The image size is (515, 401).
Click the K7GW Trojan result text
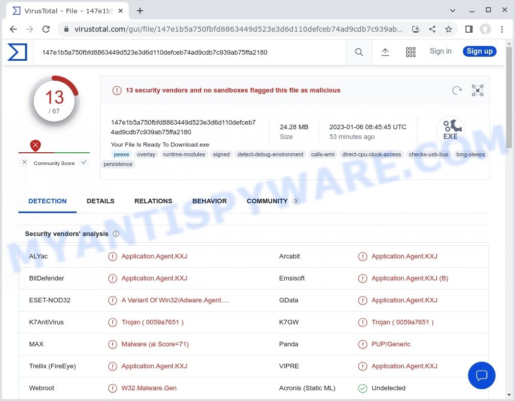click(403, 322)
